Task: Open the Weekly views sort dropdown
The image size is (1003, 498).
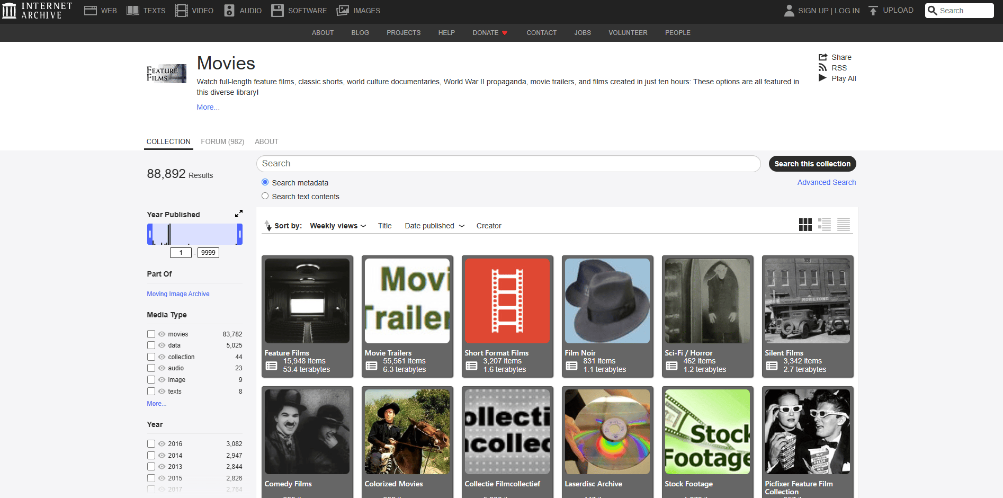Action: tap(337, 226)
